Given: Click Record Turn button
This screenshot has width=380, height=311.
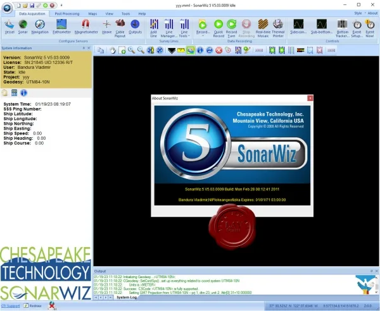Looking at the screenshot, I should [231, 28].
